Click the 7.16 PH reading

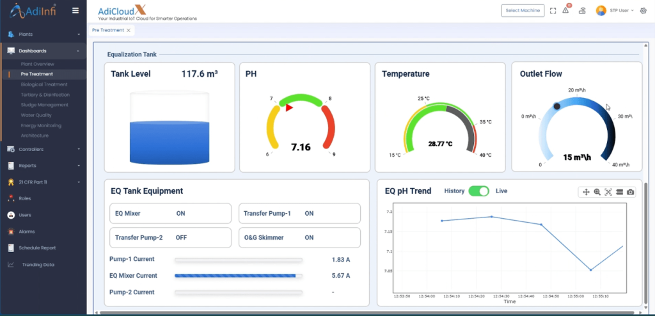301,147
